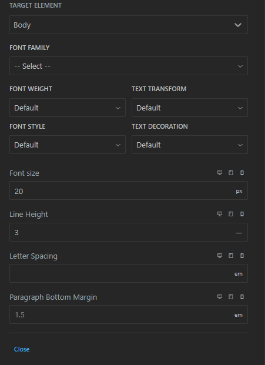Viewport: 265px width, 365px height.
Task: Select tablet device icon for Font size
Action: tap(231, 173)
